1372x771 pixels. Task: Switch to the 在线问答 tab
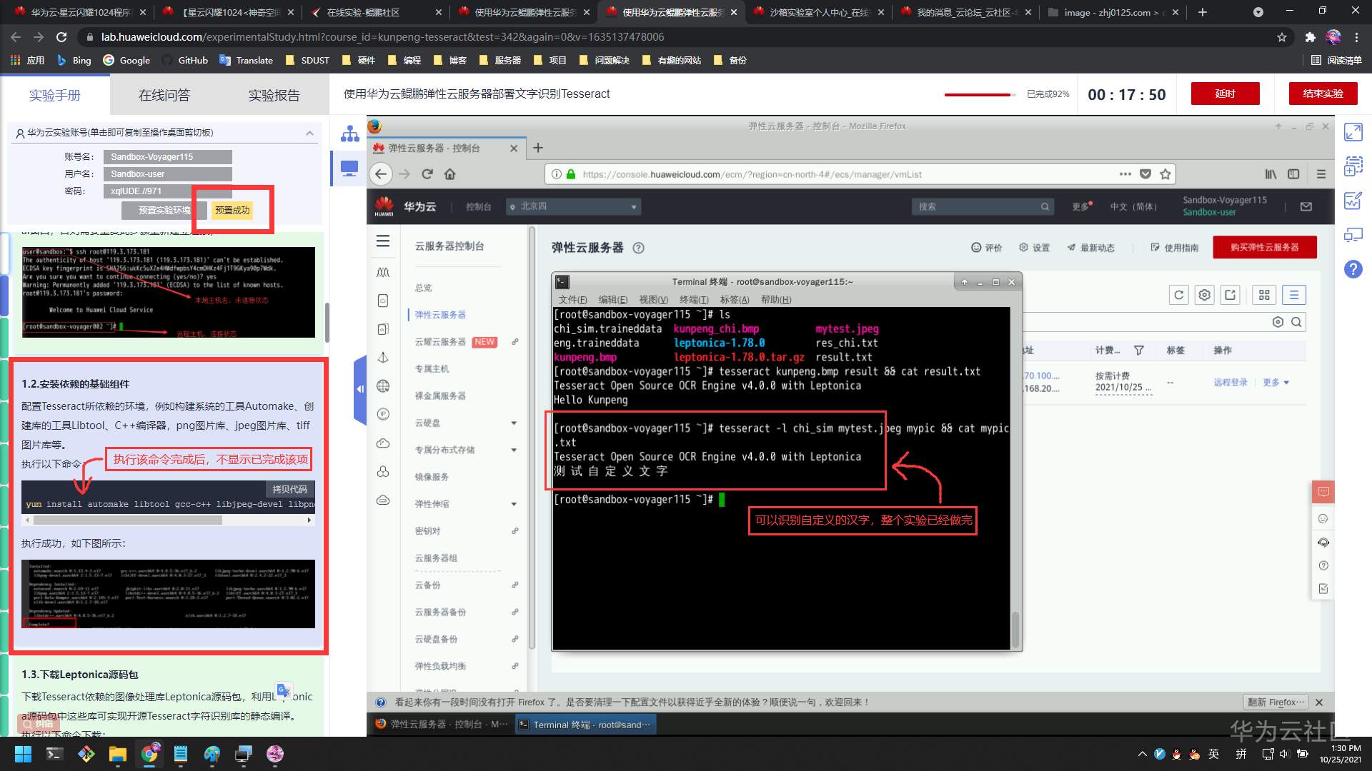pyautogui.click(x=164, y=95)
